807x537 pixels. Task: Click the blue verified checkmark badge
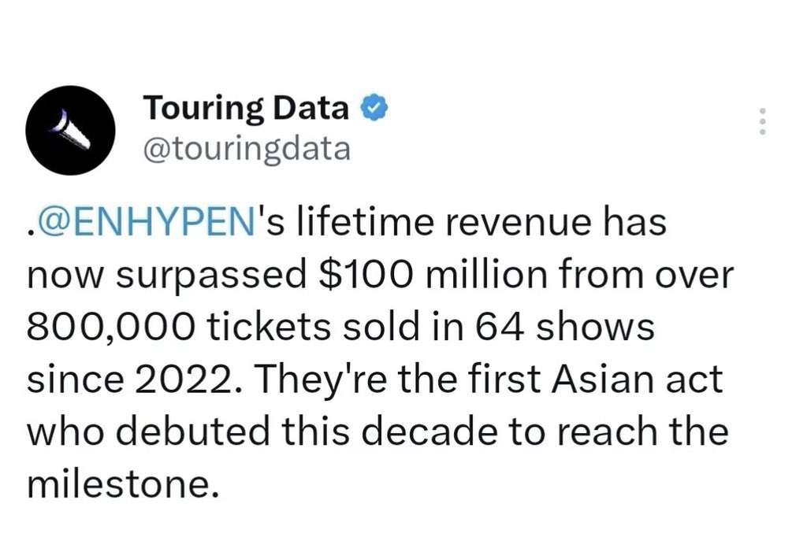(375, 108)
